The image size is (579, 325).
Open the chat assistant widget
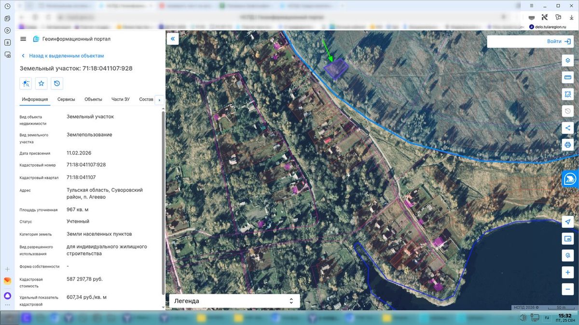click(570, 179)
